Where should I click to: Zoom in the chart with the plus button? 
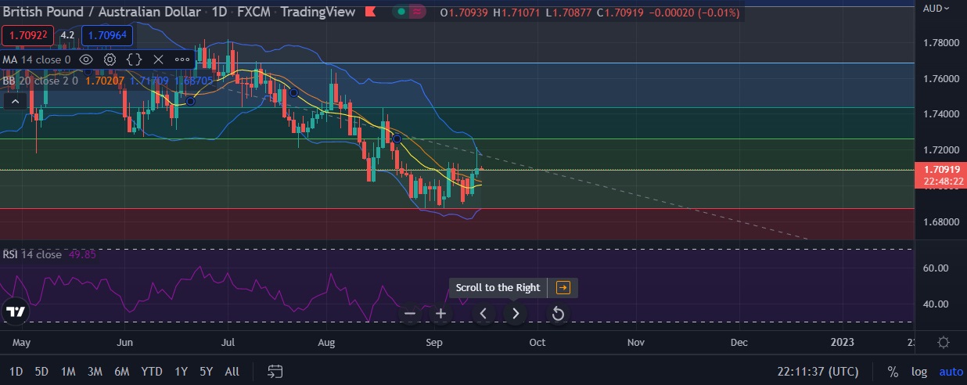pyautogui.click(x=440, y=314)
